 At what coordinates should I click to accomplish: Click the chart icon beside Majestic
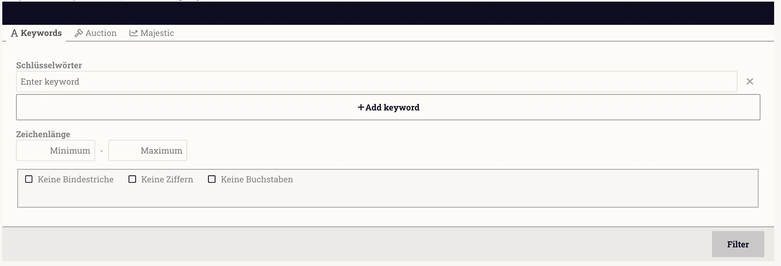[133, 33]
